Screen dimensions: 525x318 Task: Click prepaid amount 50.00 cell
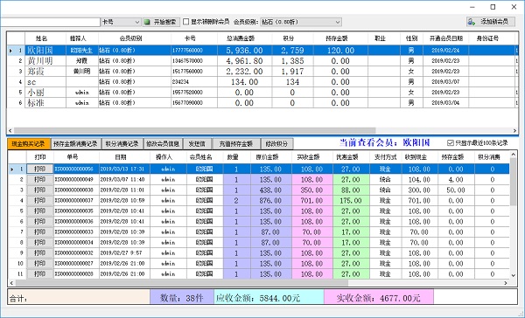[x=456, y=190]
